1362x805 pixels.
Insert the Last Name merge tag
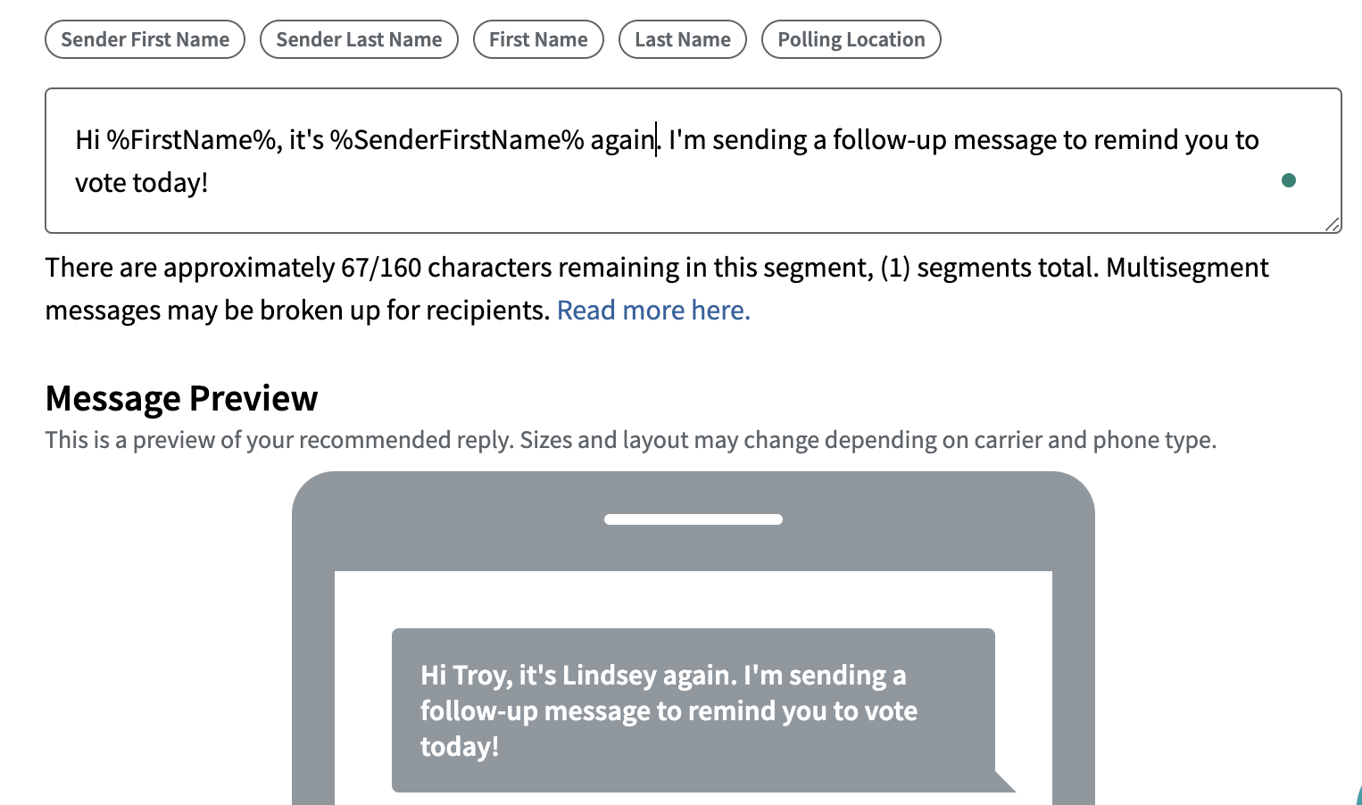point(682,38)
